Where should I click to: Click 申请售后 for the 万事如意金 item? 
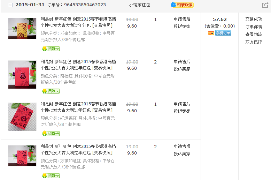pyautogui.click(x=182, y=19)
